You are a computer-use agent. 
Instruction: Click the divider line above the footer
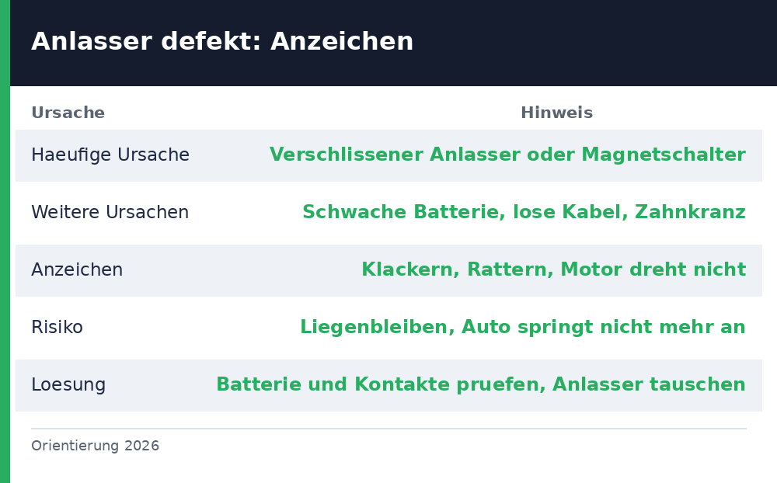pyautogui.click(x=388, y=429)
